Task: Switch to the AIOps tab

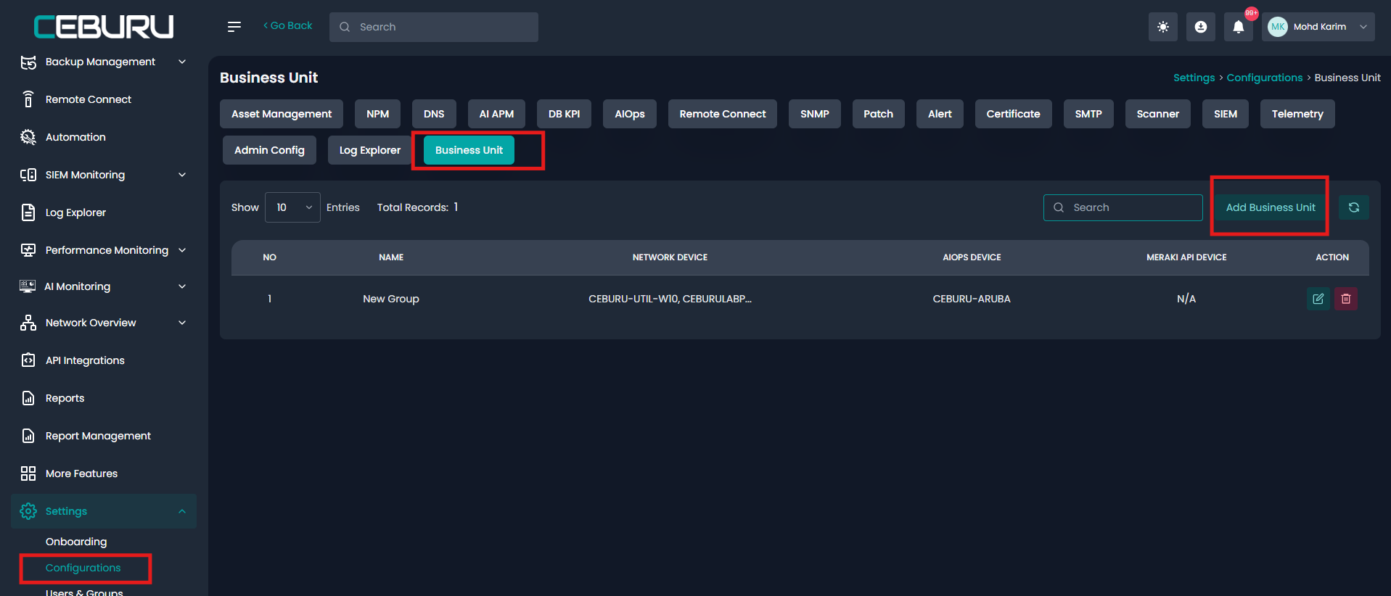Action: click(x=630, y=114)
